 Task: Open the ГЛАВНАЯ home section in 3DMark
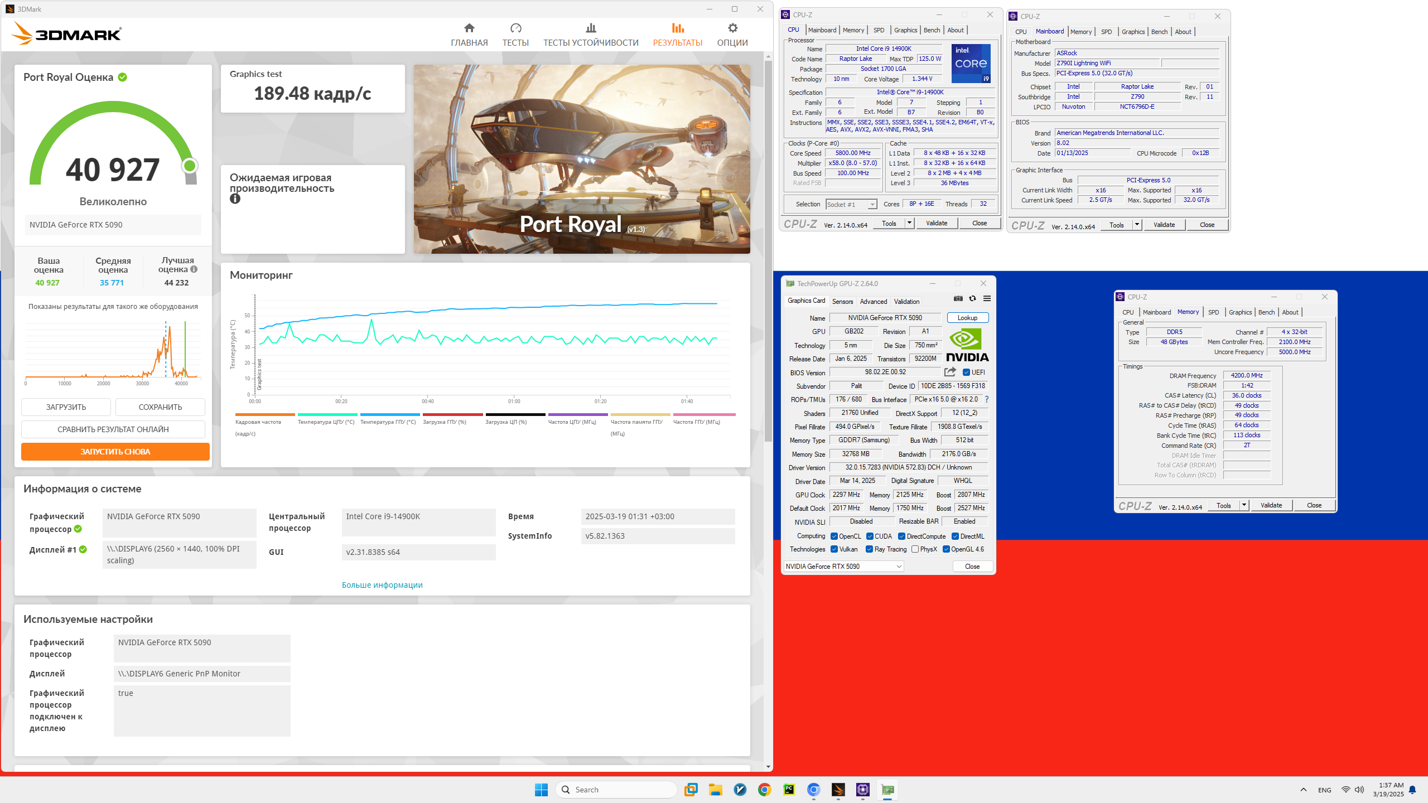tap(469, 35)
